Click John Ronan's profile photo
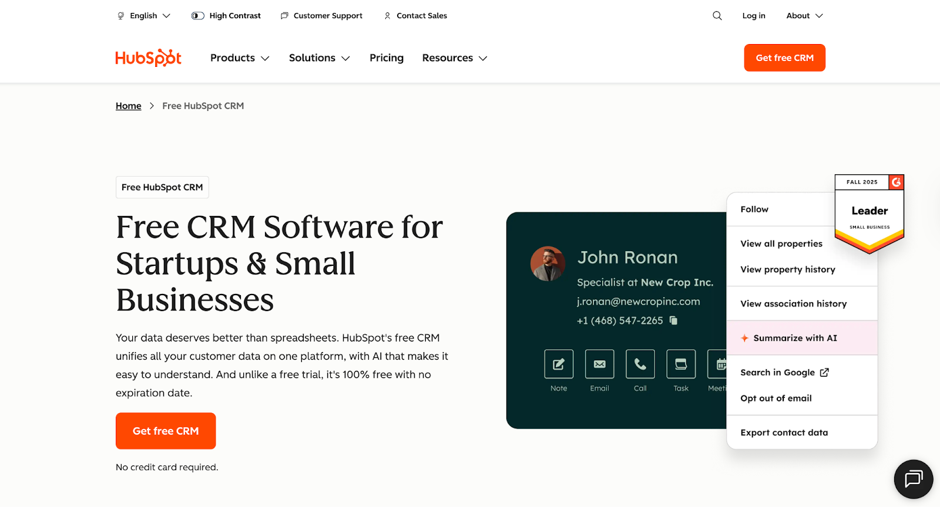The height and width of the screenshot is (507, 940). click(x=548, y=263)
